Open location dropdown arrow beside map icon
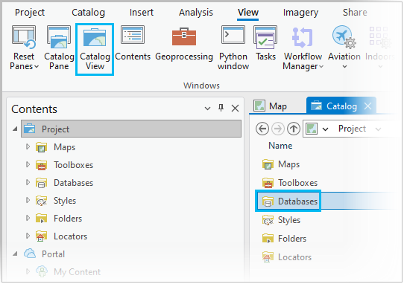 click(x=326, y=129)
